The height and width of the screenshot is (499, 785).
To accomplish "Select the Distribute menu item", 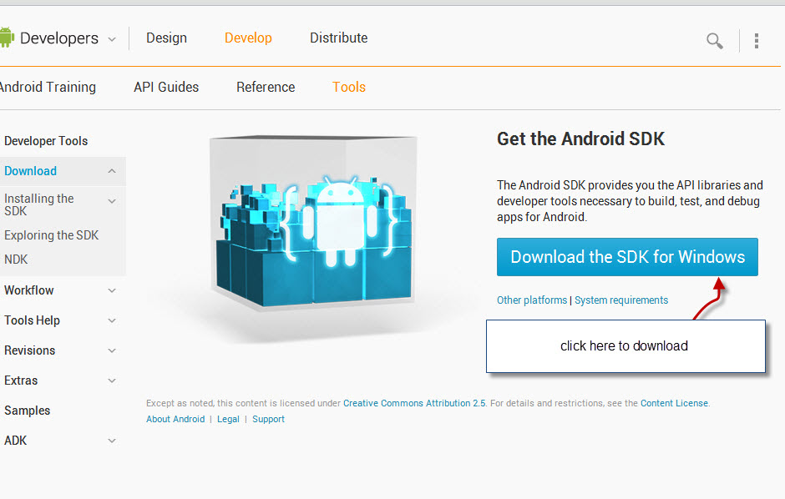I will point(338,38).
